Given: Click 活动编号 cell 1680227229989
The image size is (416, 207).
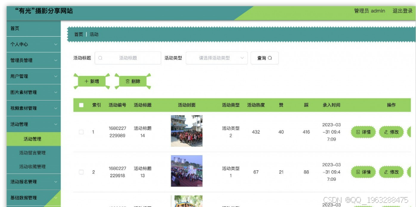Looking at the screenshot, I should click(x=117, y=132).
